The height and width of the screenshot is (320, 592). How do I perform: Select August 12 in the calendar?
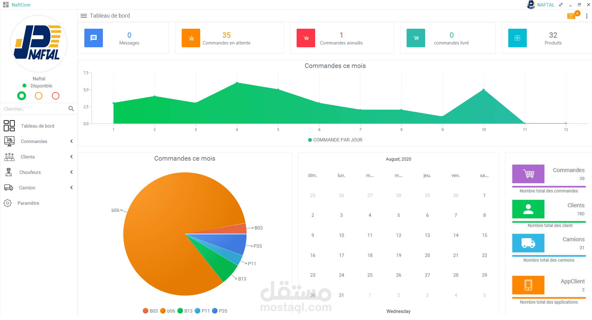click(399, 235)
